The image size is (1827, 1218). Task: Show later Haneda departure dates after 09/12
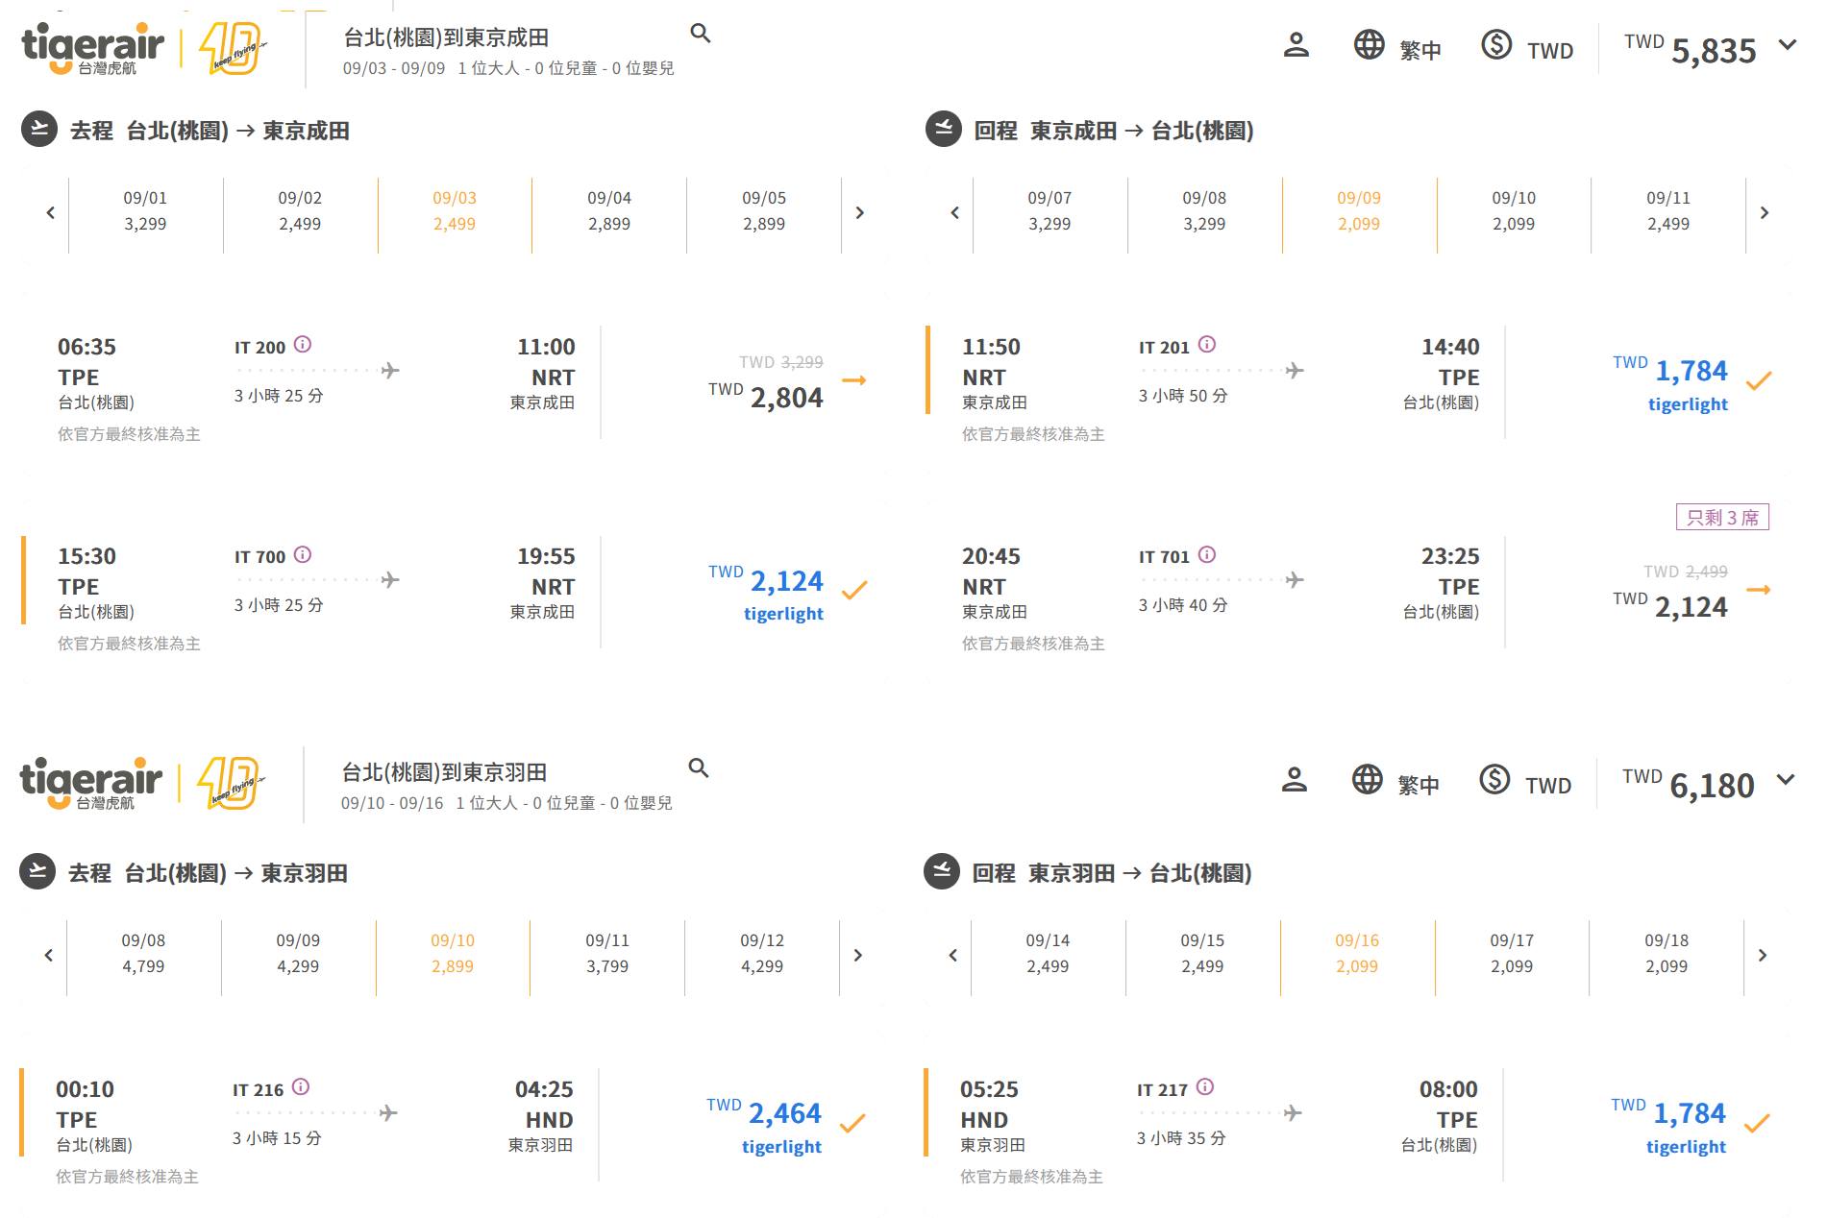click(x=858, y=956)
